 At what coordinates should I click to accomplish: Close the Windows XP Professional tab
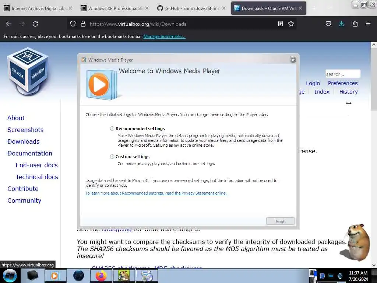(147, 8)
